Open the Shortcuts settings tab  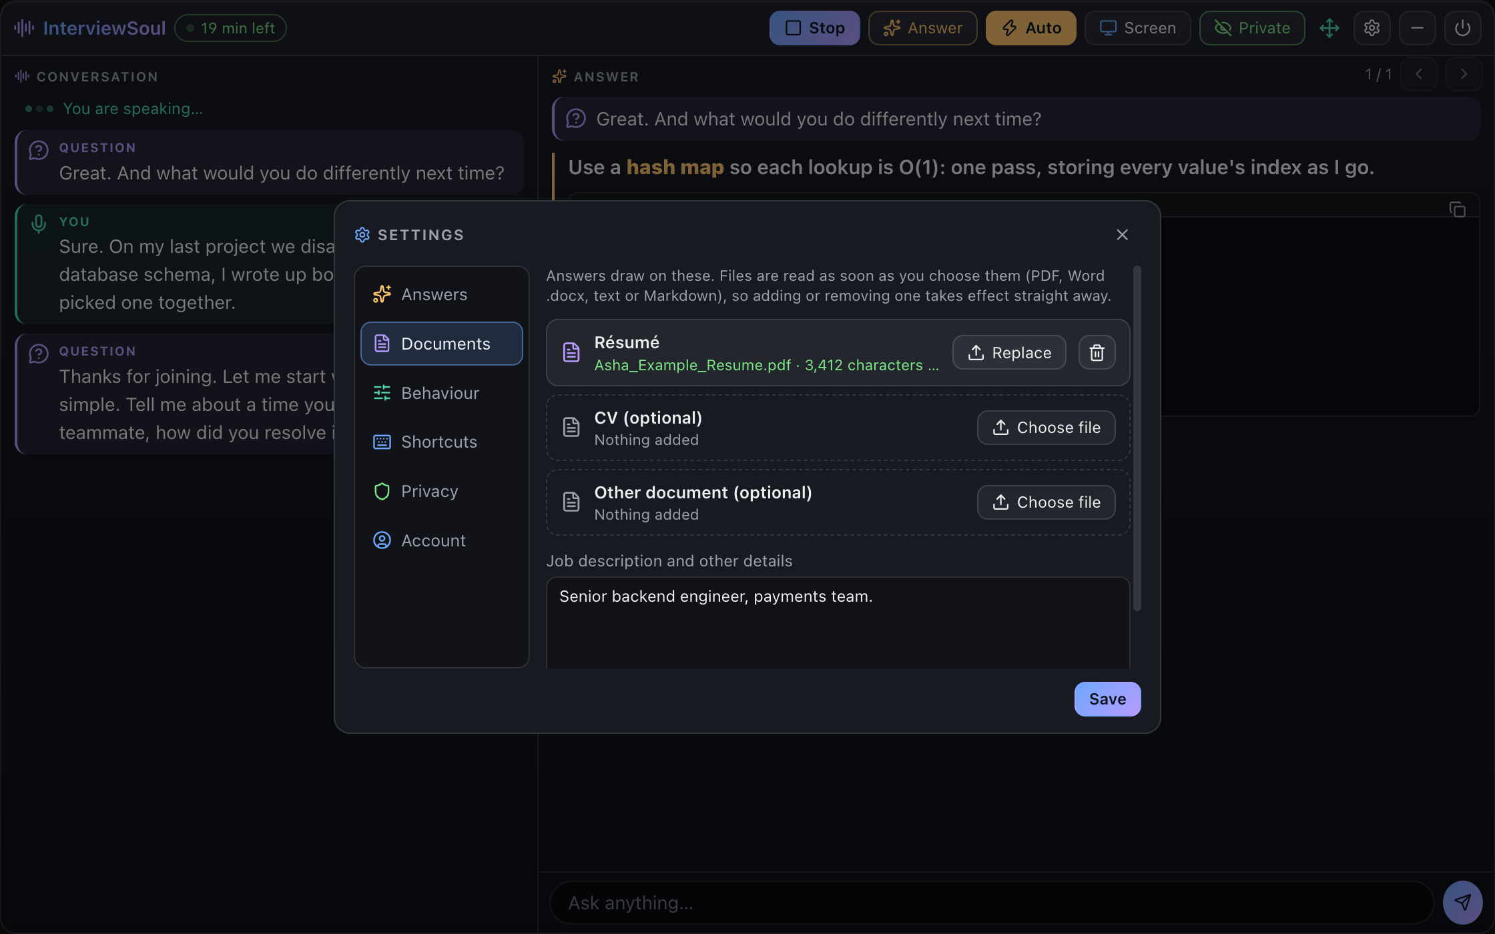442,442
